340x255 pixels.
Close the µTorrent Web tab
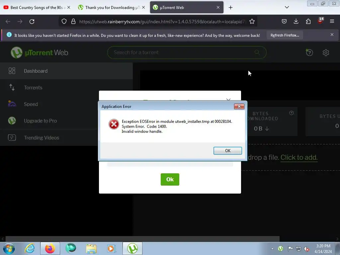coord(218,7)
